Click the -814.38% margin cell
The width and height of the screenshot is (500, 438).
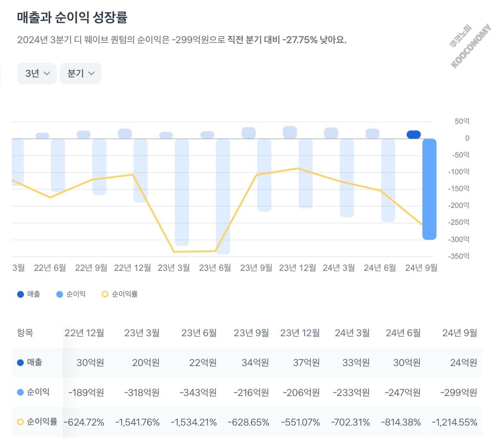click(401, 423)
